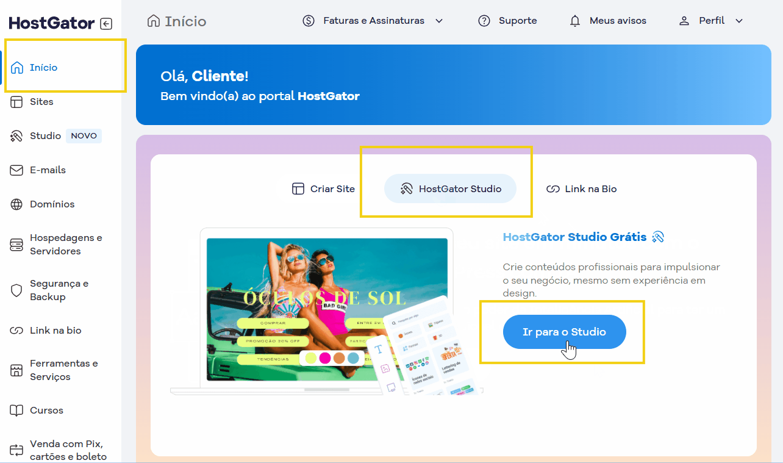Viewport: 783px width, 463px height.
Task: Click the Ferramentas e Serviços store icon
Action: (17, 370)
